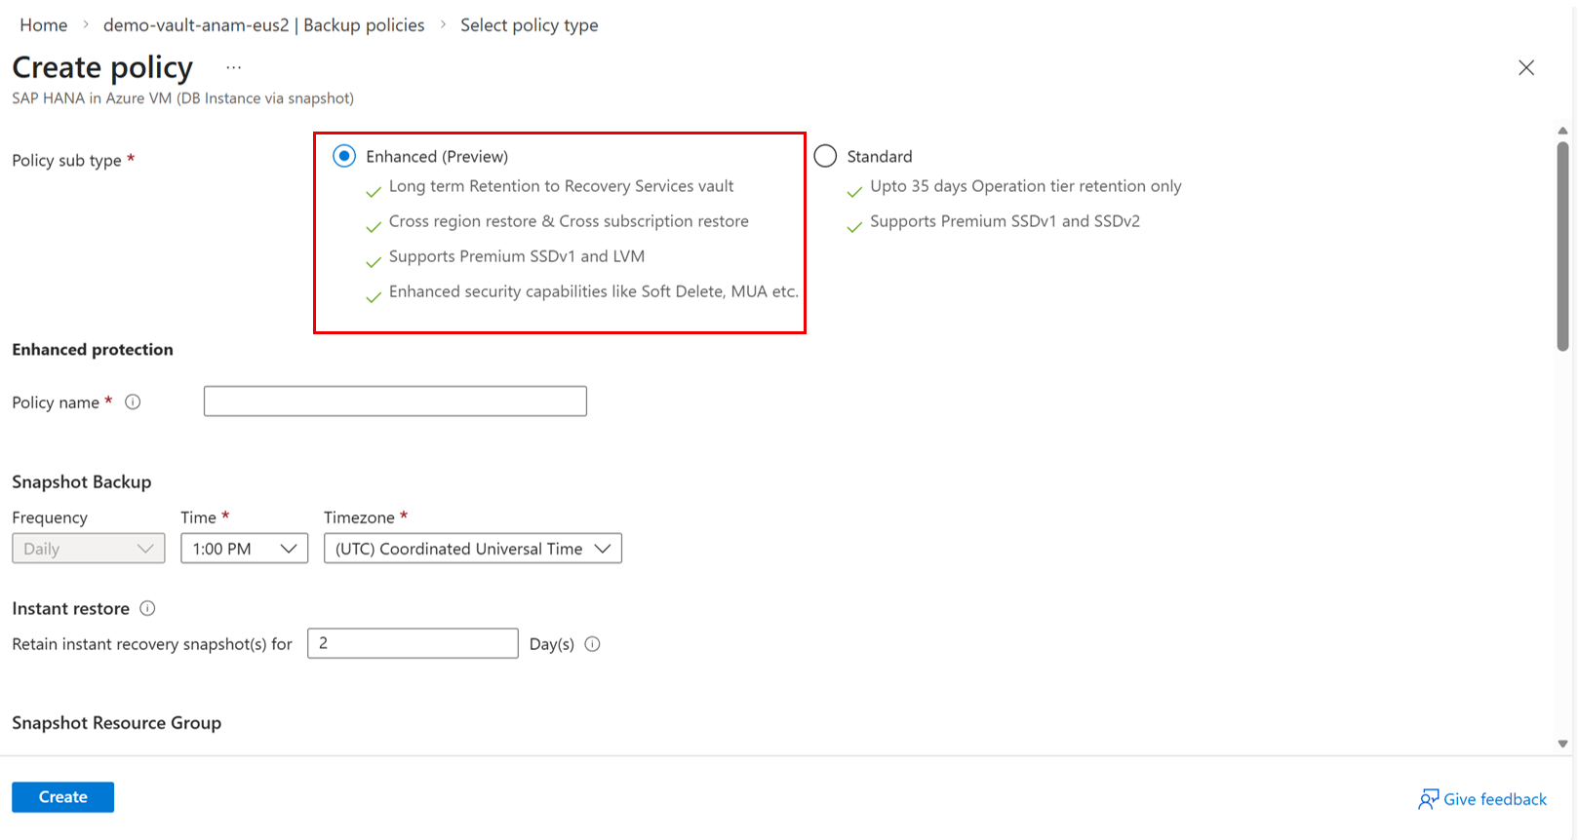Select the Enhanced (Preview) radio button

point(344,156)
